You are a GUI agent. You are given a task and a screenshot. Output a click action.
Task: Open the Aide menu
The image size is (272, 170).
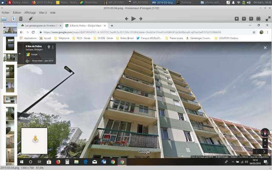coord(53,12)
